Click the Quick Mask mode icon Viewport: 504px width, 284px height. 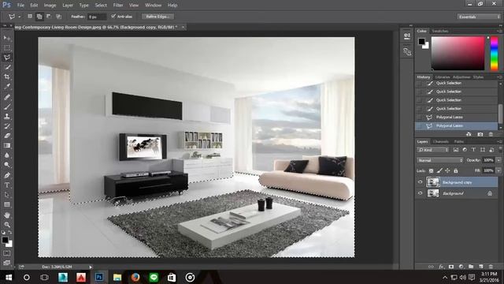tap(7, 253)
